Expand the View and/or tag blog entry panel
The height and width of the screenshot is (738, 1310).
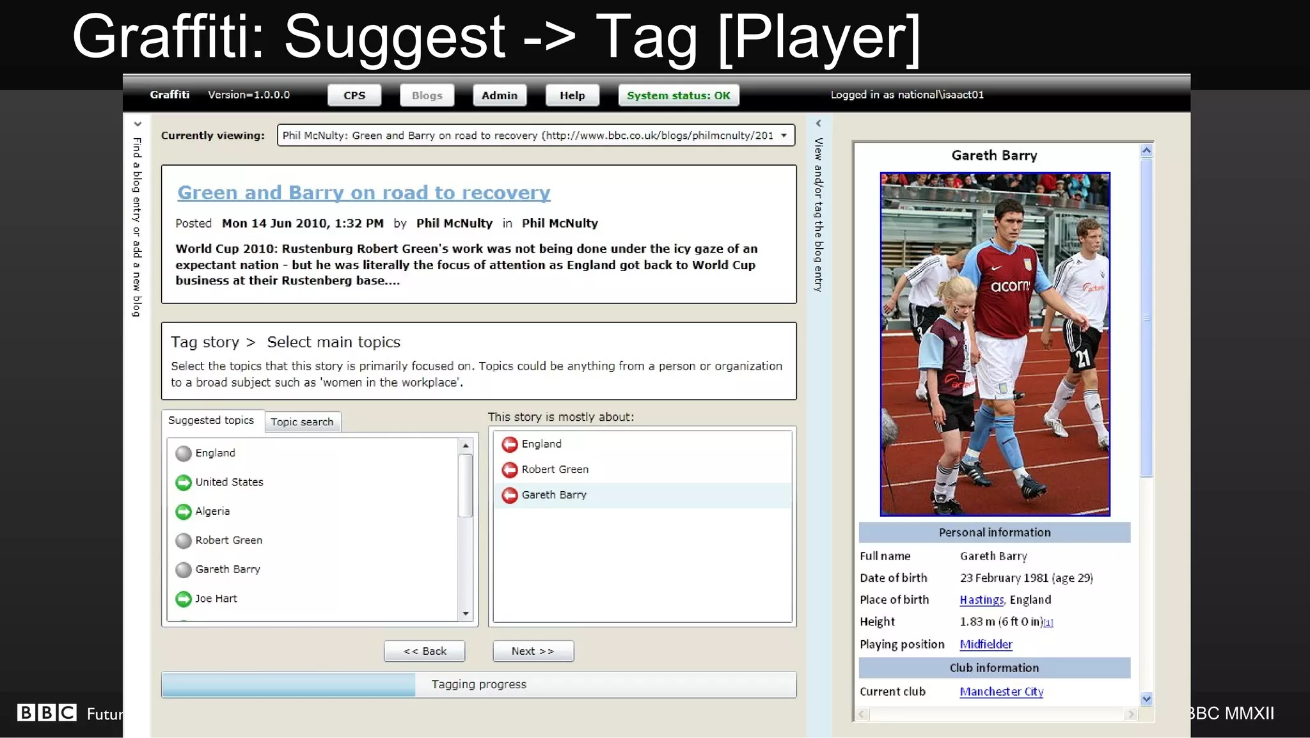tap(818, 123)
